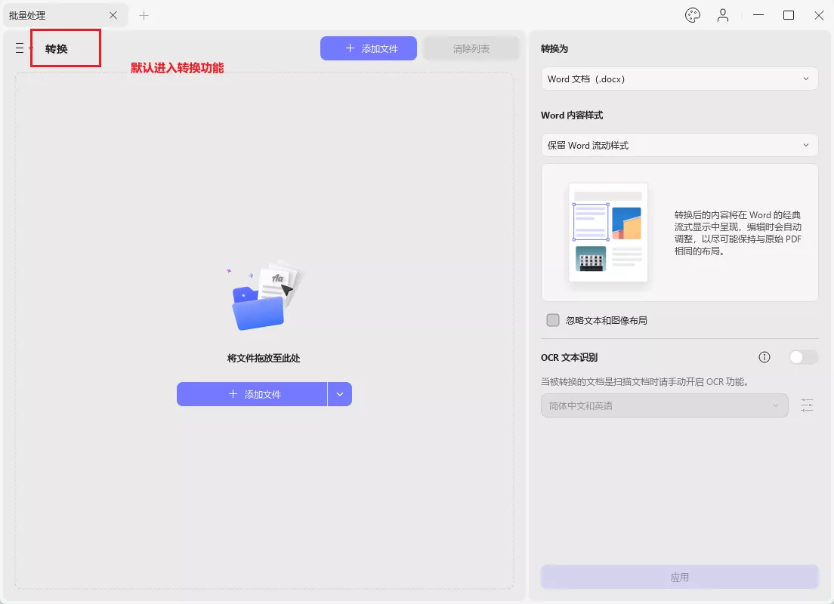This screenshot has width=834, height=604.
Task: Click the 转换 function title
Action: [x=57, y=49]
